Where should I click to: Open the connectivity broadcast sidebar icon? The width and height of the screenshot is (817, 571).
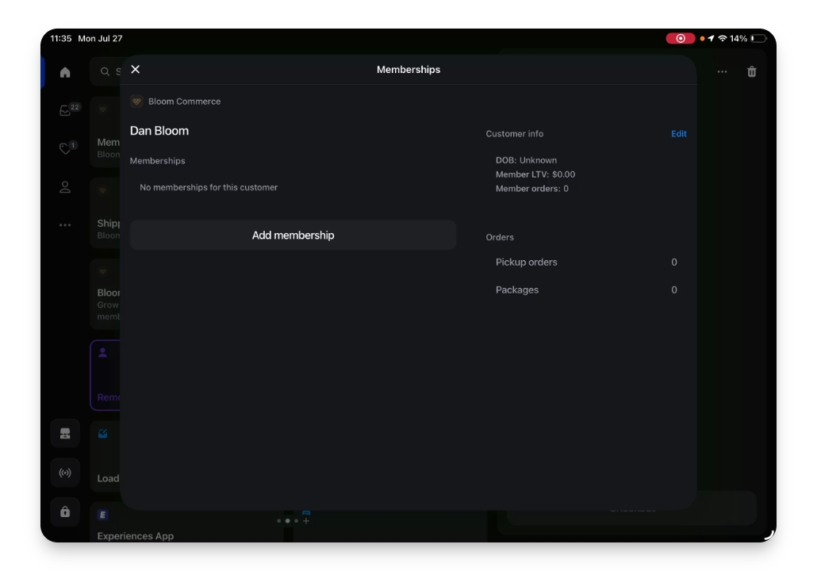pos(65,473)
